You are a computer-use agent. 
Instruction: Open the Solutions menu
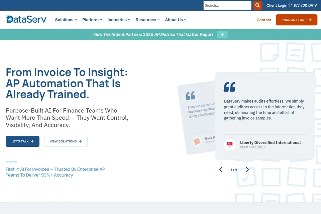pyautogui.click(x=66, y=20)
